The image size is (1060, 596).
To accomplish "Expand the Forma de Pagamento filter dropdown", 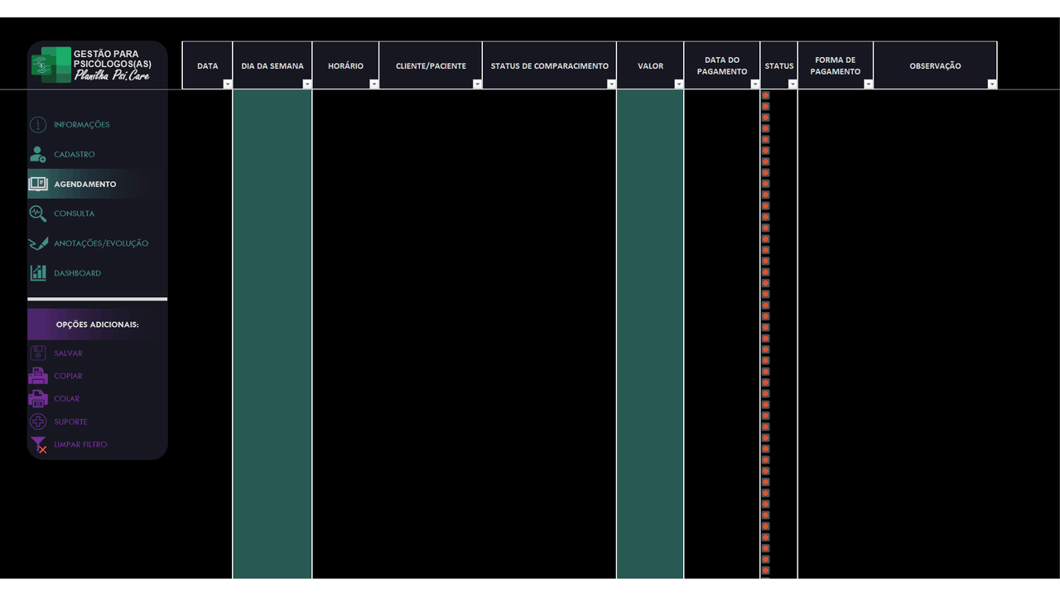I will [869, 84].
